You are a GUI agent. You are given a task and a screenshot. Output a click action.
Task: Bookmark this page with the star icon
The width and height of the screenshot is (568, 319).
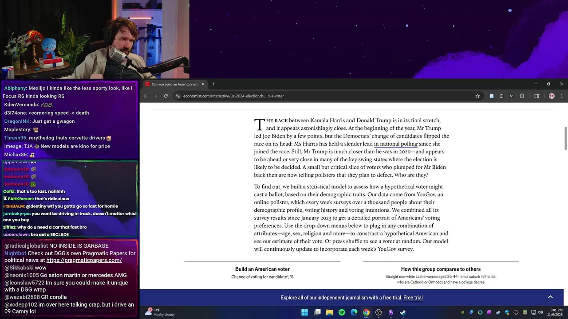coord(477,96)
